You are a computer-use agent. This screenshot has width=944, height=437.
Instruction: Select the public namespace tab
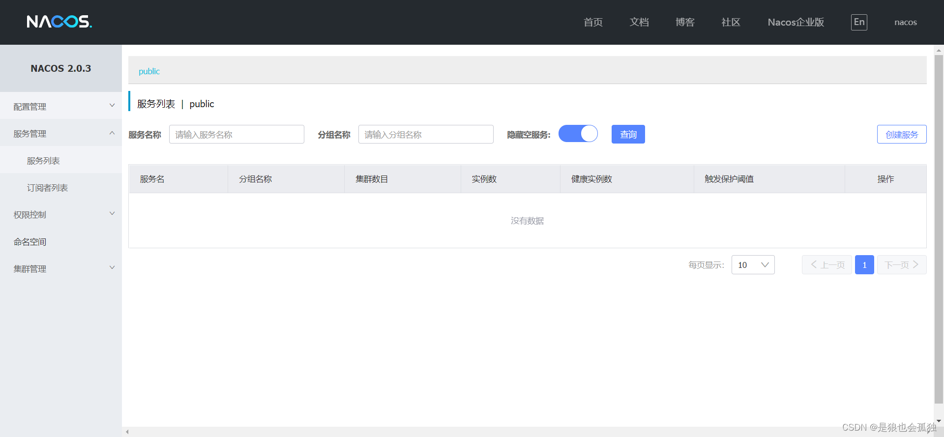click(149, 71)
